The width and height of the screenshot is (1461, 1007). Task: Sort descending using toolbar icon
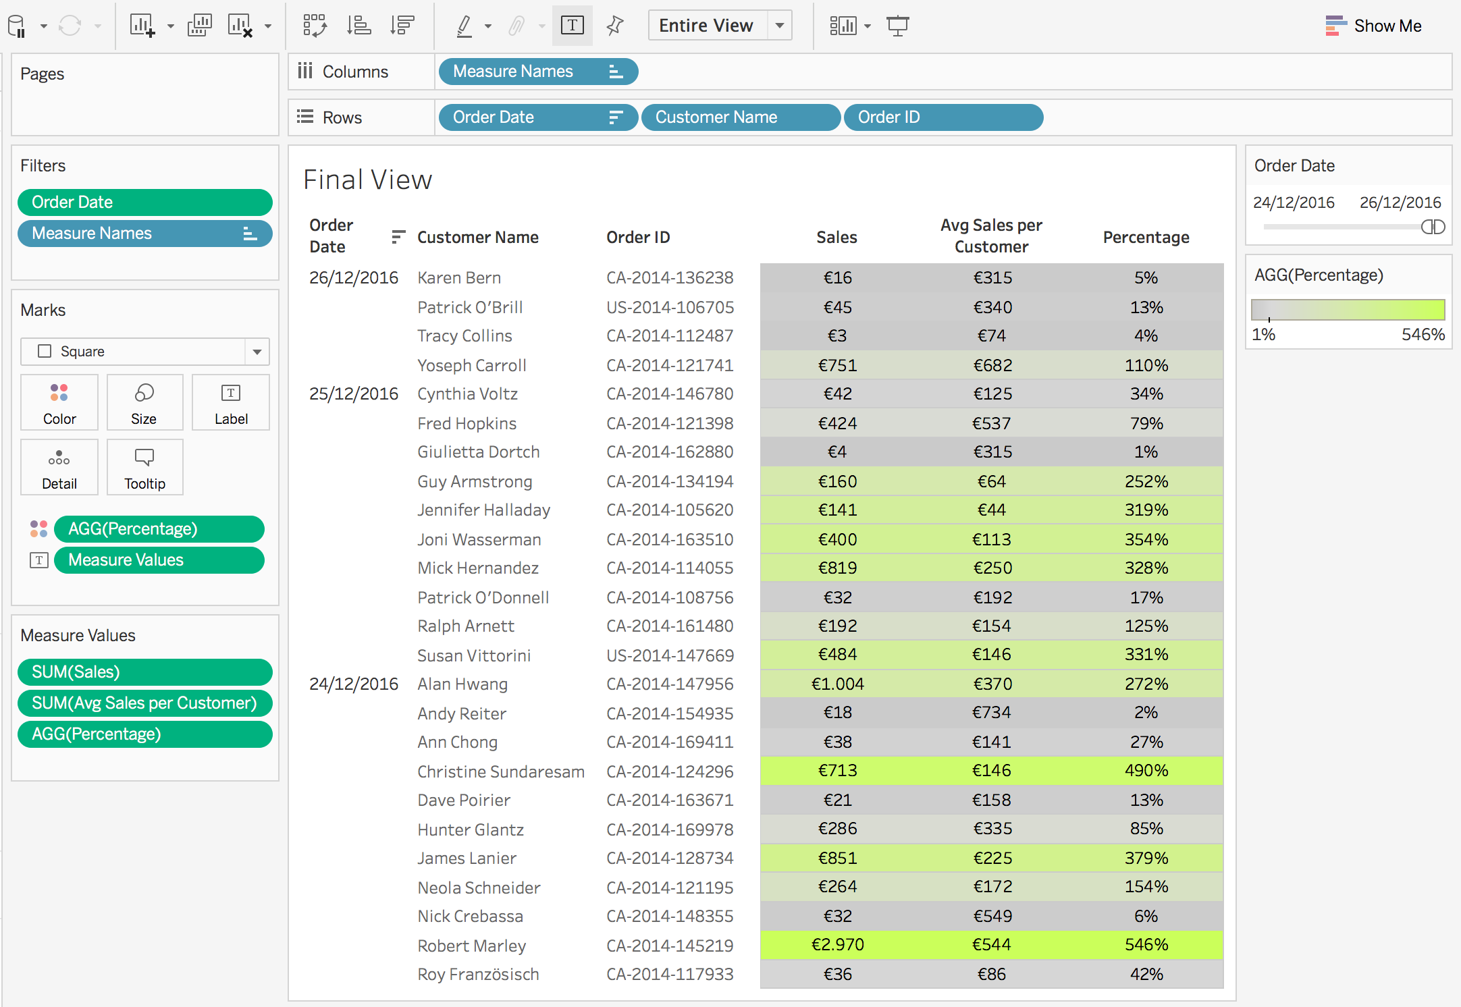(402, 26)
